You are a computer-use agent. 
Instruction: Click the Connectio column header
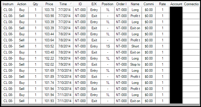[x=191, y=4]
